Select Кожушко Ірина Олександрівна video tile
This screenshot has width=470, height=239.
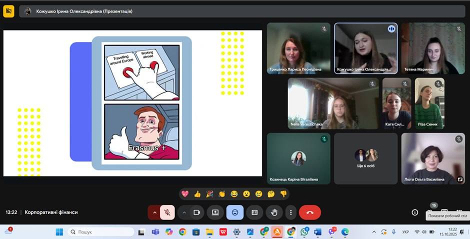pos(365,48)
